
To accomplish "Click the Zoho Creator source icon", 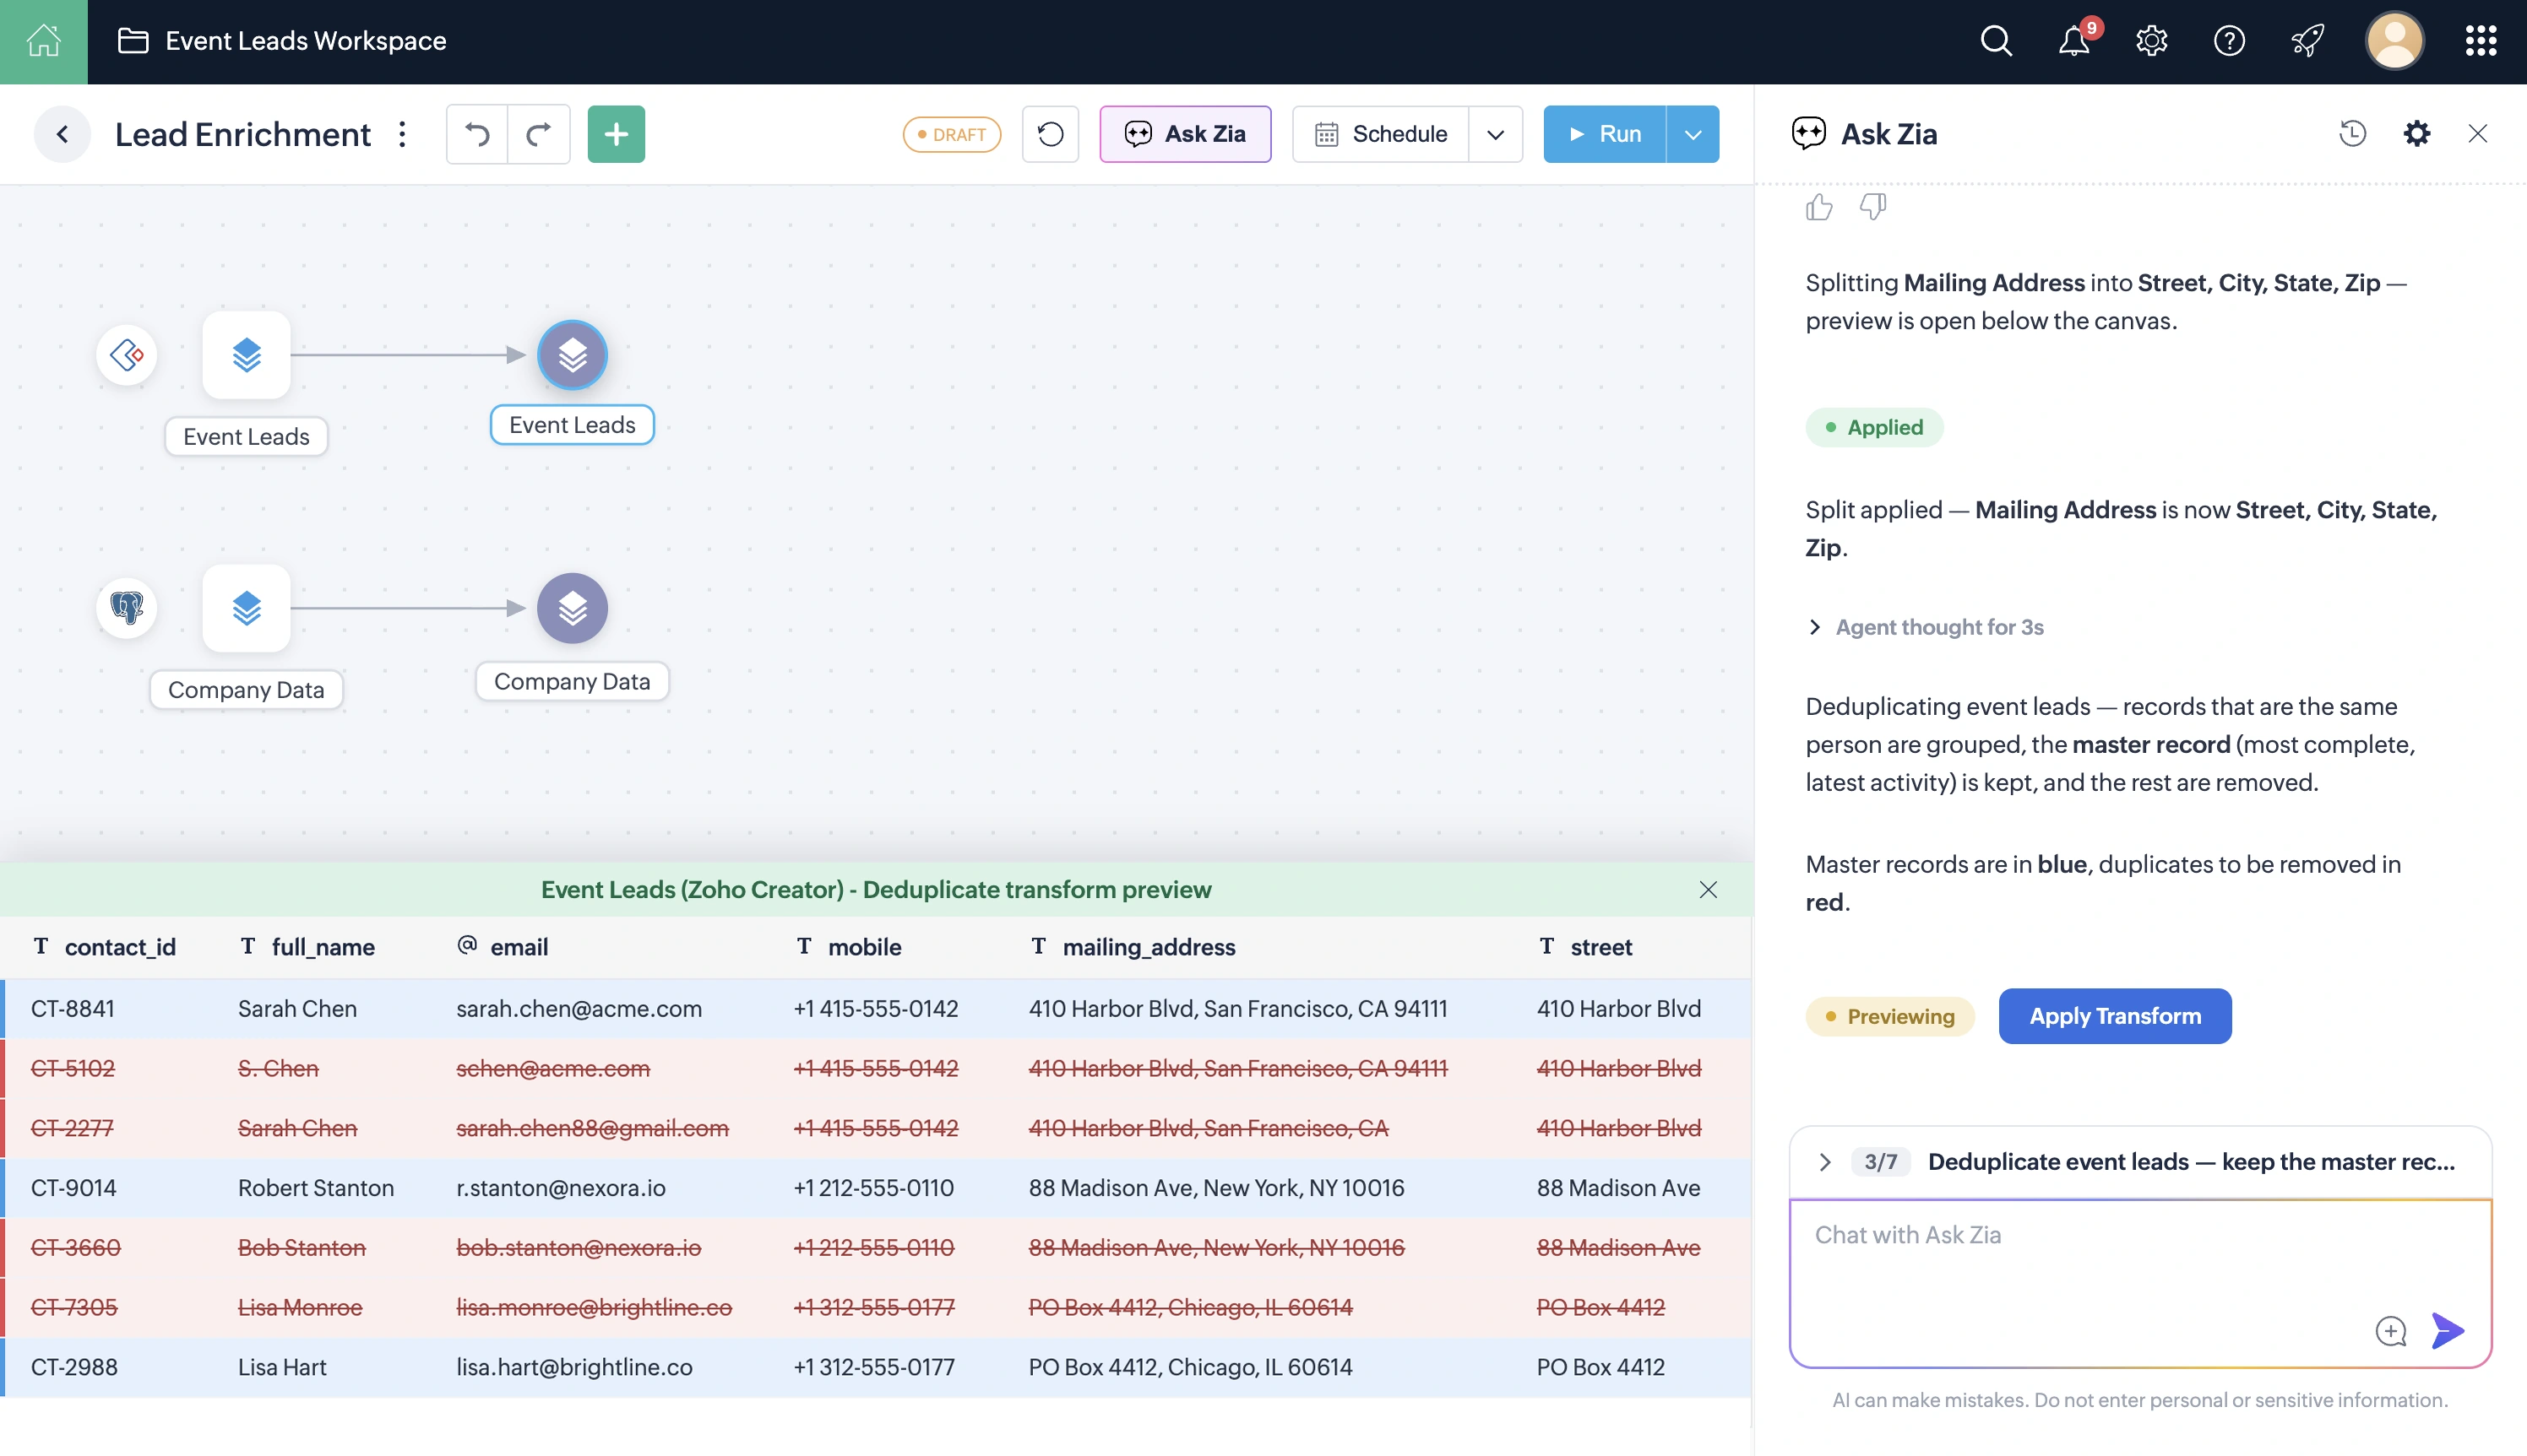I will coord(127,355).
